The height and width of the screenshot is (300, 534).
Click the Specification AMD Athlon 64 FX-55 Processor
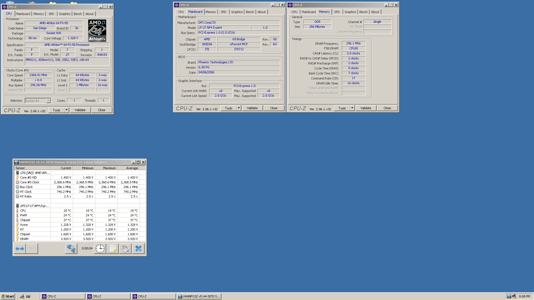[67, 45]
